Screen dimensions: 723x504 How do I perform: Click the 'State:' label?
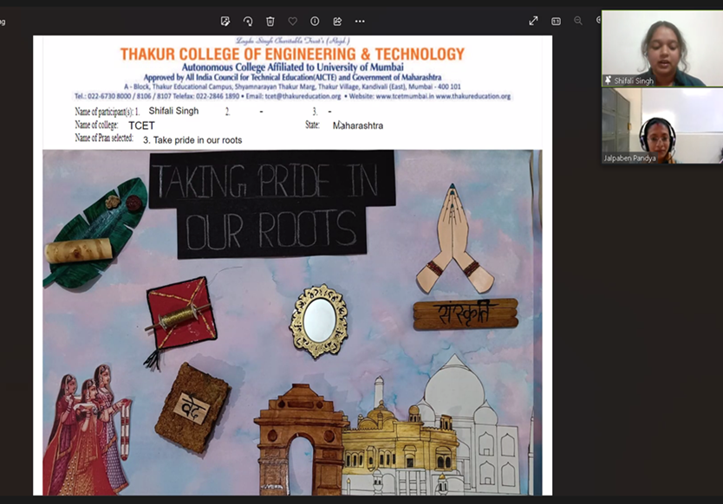(x=312, y=125)
